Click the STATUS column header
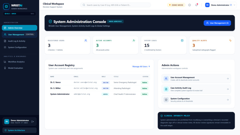 coord(145,77)
